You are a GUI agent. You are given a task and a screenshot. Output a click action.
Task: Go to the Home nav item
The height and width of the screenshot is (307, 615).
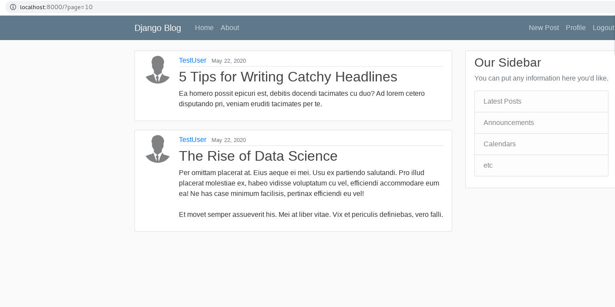[x=204, y=28]
